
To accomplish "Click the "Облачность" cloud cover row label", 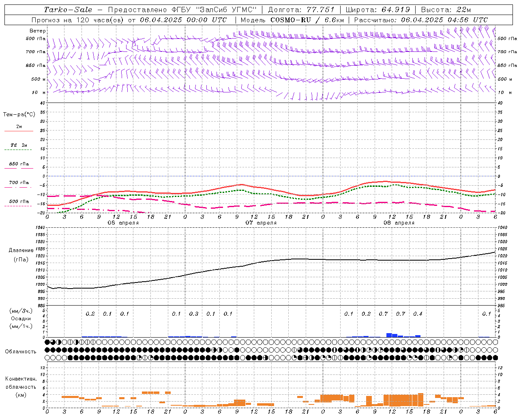I will point(21,351).
